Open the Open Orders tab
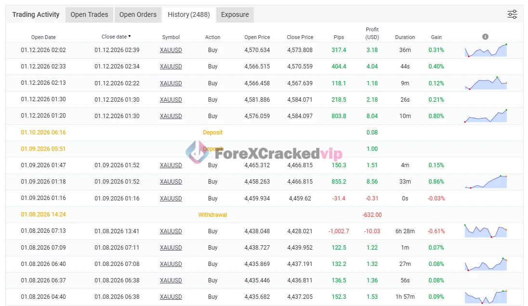The height and width of the screenshot is (306, 528). [138, 14]
